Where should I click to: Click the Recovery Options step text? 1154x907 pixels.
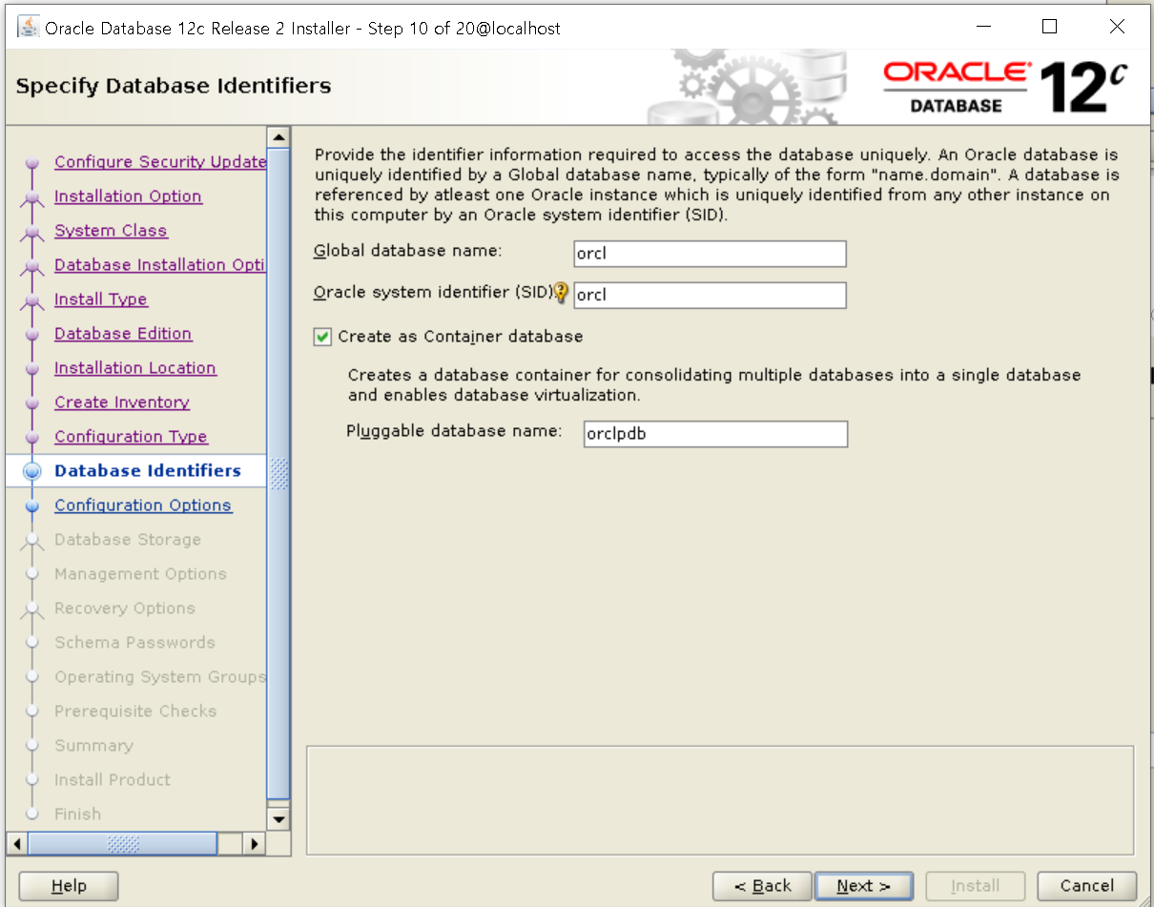[x=125, y=608]
